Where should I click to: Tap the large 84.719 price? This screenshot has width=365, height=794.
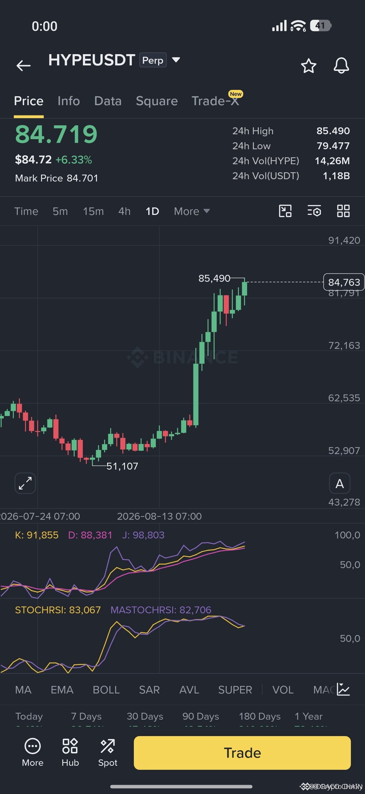tap(56, 134)
